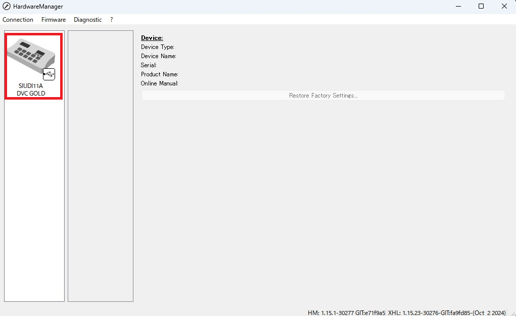Click the USB connection badge on the device
Screen dimensions: 516x316
click(49, 74)
